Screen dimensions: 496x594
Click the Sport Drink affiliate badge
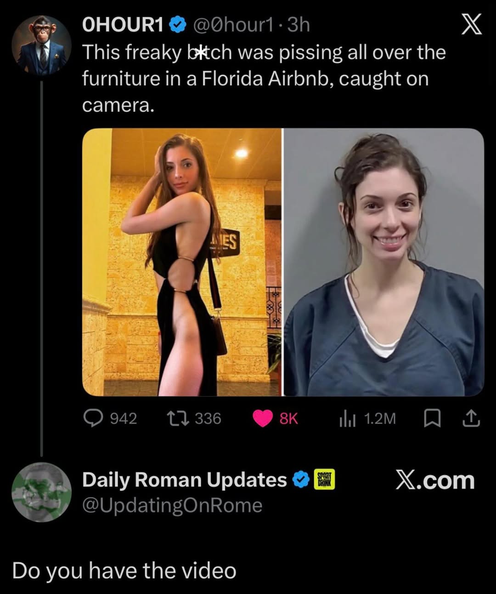[x=324, y=480]
